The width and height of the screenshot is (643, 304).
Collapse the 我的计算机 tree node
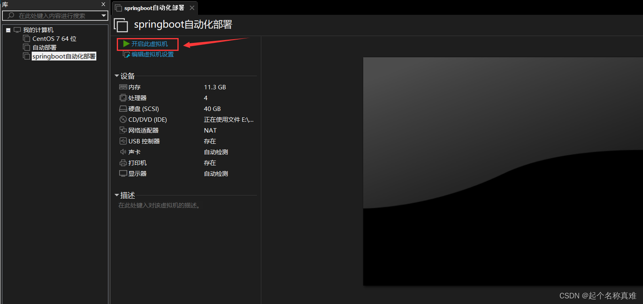(x=8, y=30)
